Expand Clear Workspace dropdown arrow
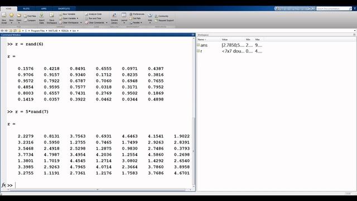357x201 pixels. [x=81, y=23]
